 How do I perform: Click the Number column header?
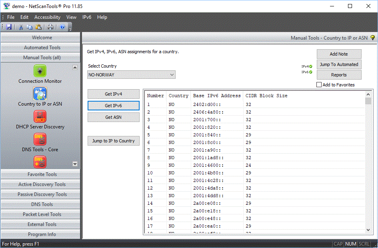[x=156, y=96]
